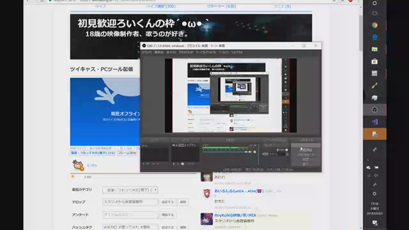Viewport: 409px width, 230px height.
Task: Open File Explorer taskbar icon
Action: 374,49
